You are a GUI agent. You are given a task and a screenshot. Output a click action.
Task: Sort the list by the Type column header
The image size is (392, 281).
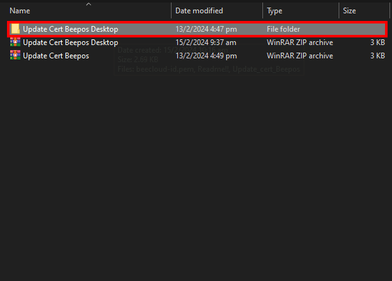(274, 11)
